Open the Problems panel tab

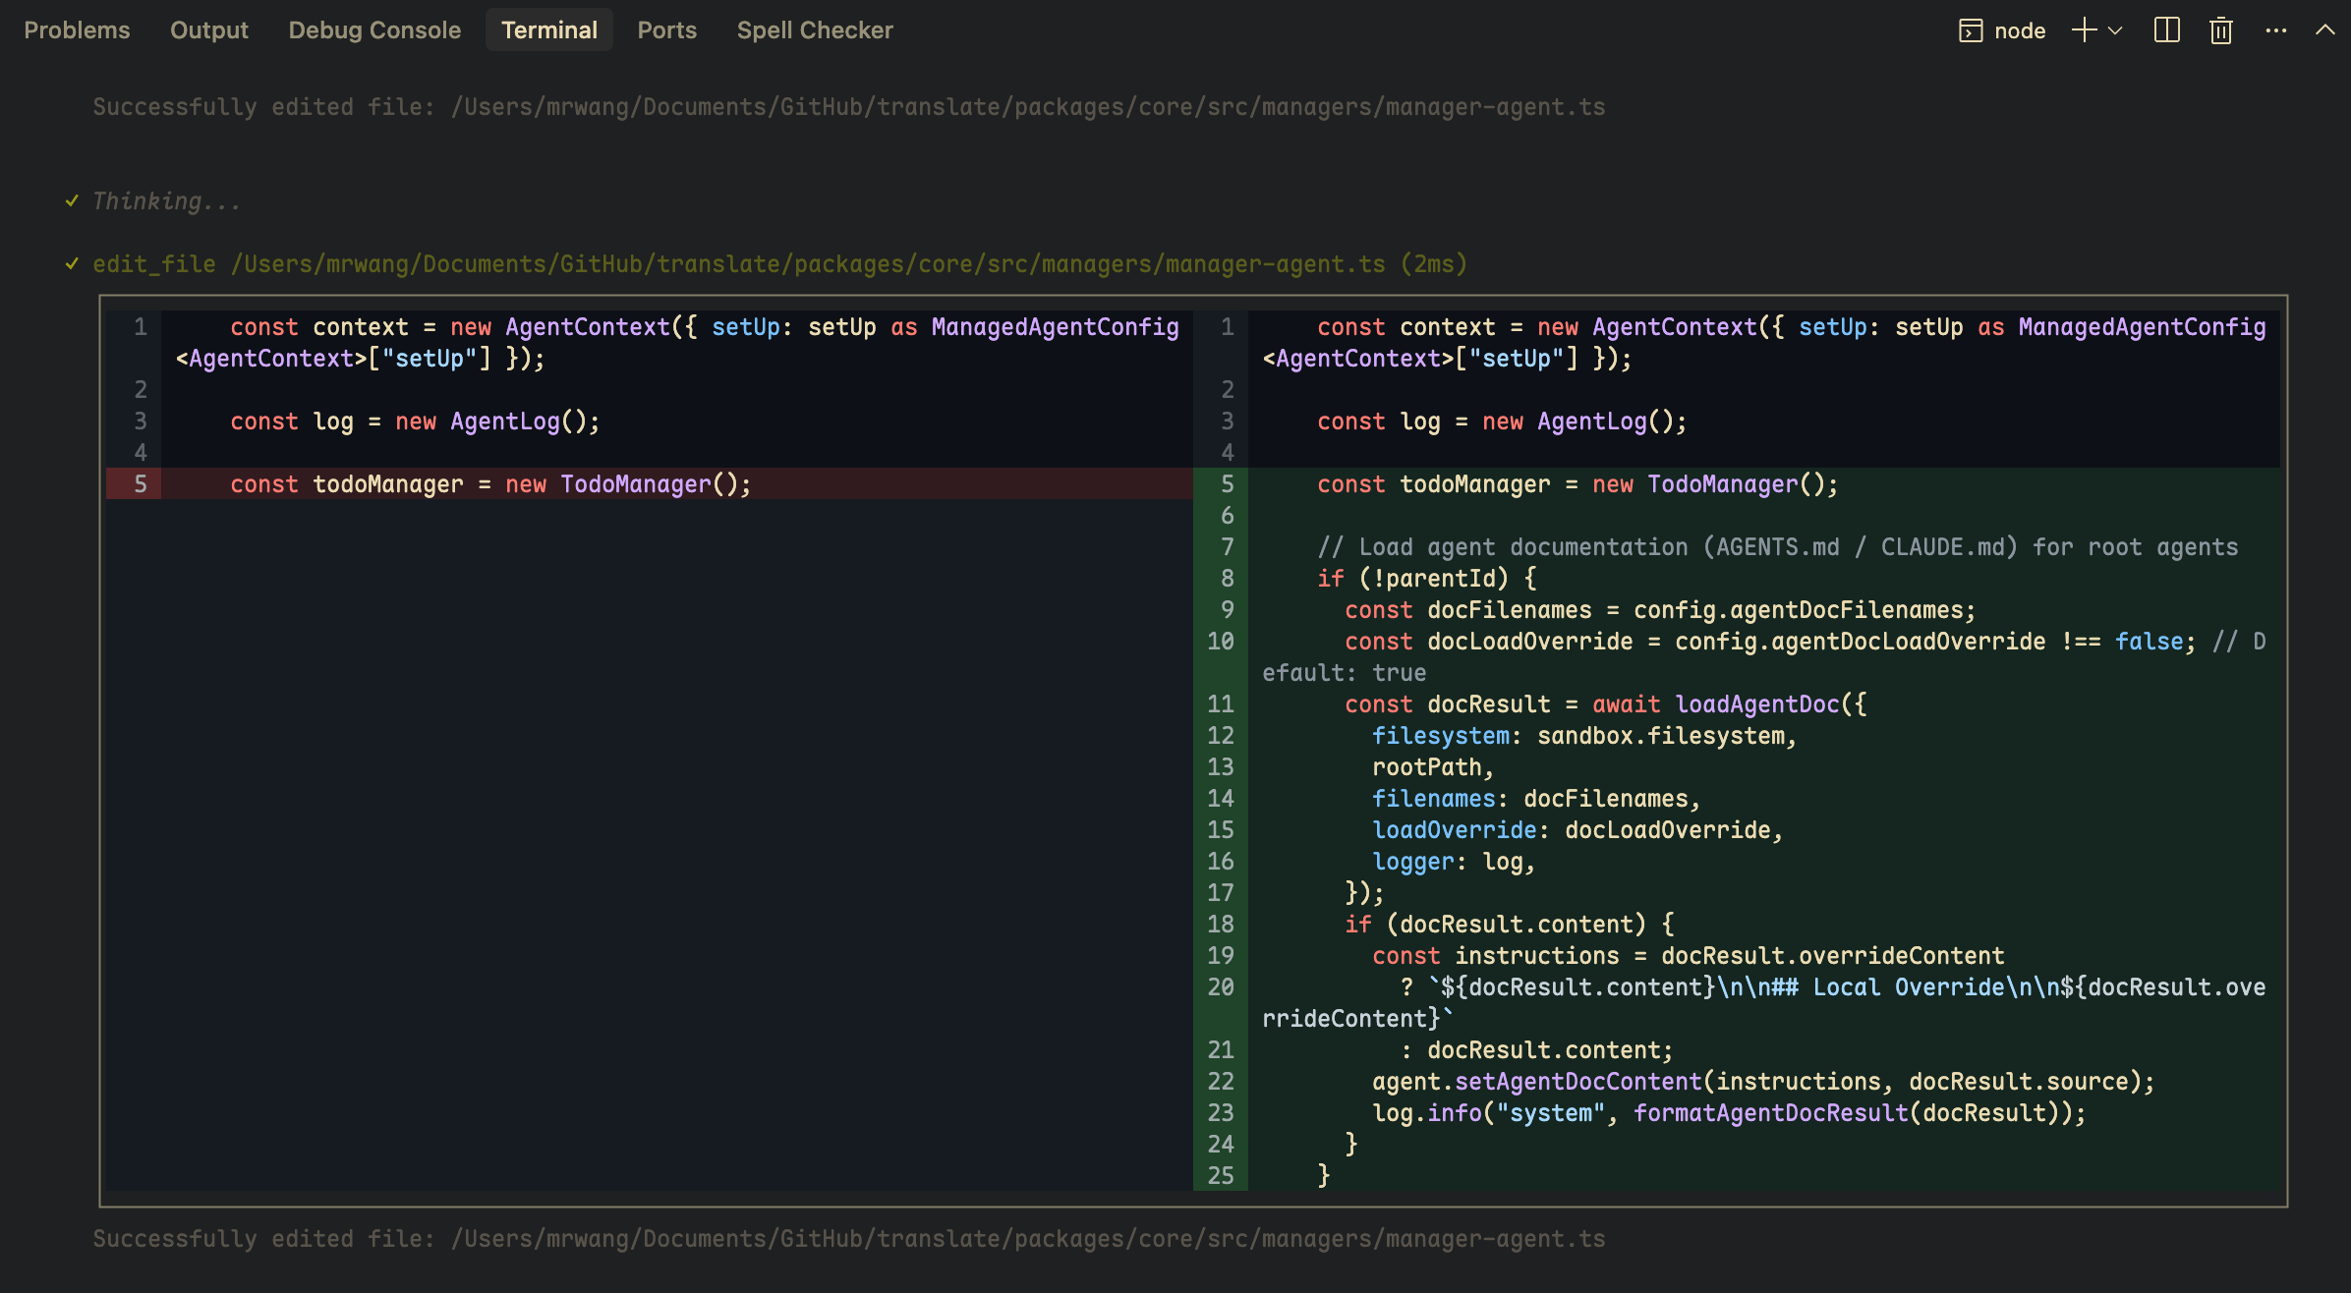click(77, 30)
